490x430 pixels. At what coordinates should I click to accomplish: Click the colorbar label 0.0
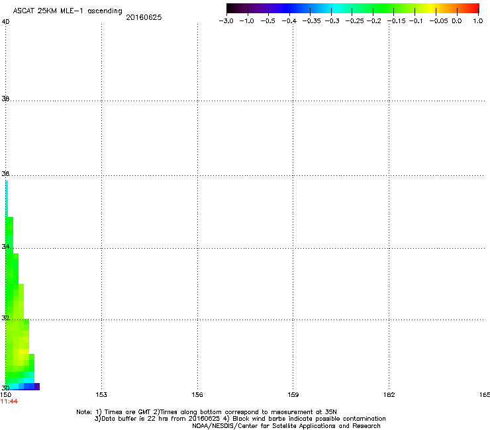pyautogui.click(x=457, y=21)
